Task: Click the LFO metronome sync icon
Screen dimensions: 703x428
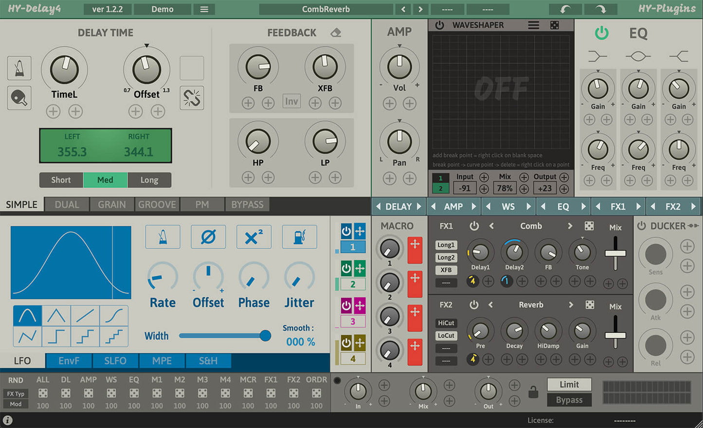Action: coord(163,237)
